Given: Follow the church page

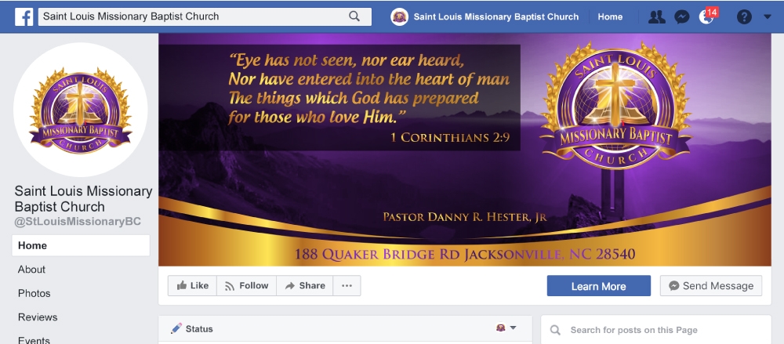Looking at the screenshot, I should pyautogui.click(x=246, y=286).
